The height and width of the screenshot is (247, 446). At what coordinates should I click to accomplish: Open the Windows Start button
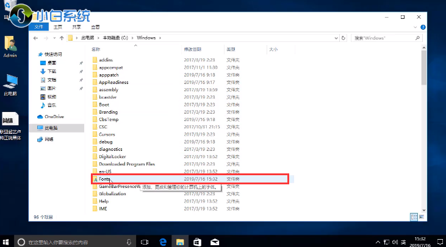click(x=5, y=242)
